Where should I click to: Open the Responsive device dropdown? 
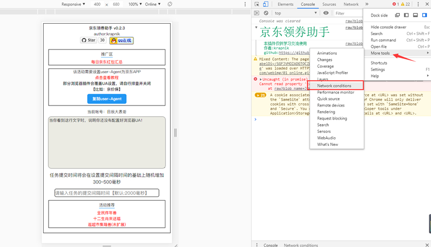pyautogui.click(x=73, y=4)
